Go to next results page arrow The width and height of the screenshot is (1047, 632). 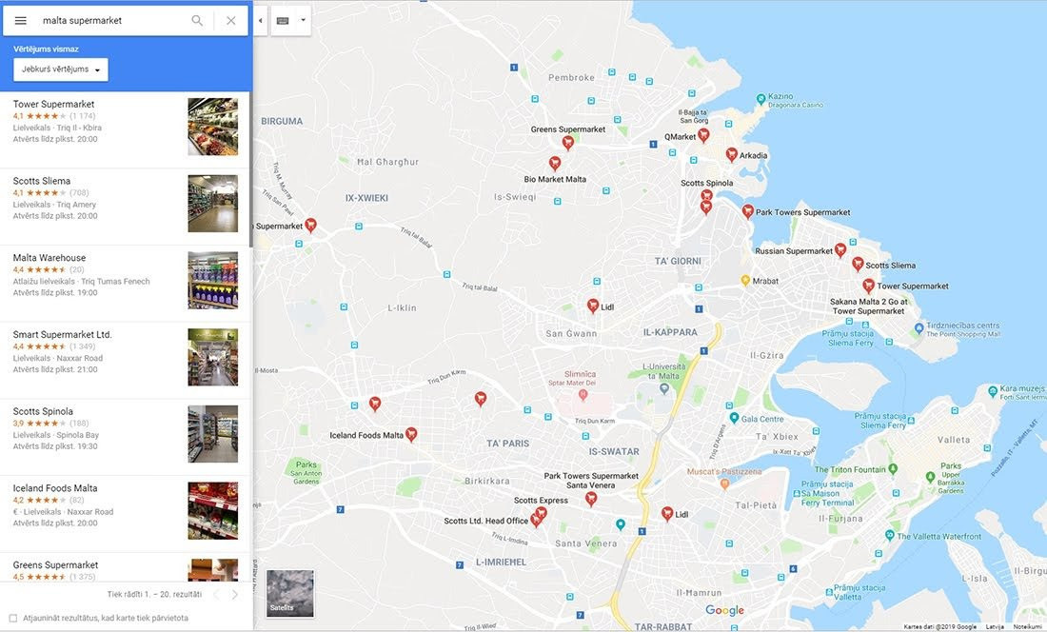coord(235,595)
